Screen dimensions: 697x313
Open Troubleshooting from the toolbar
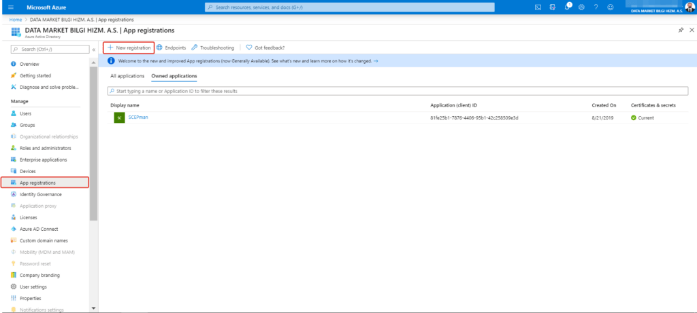212,48
